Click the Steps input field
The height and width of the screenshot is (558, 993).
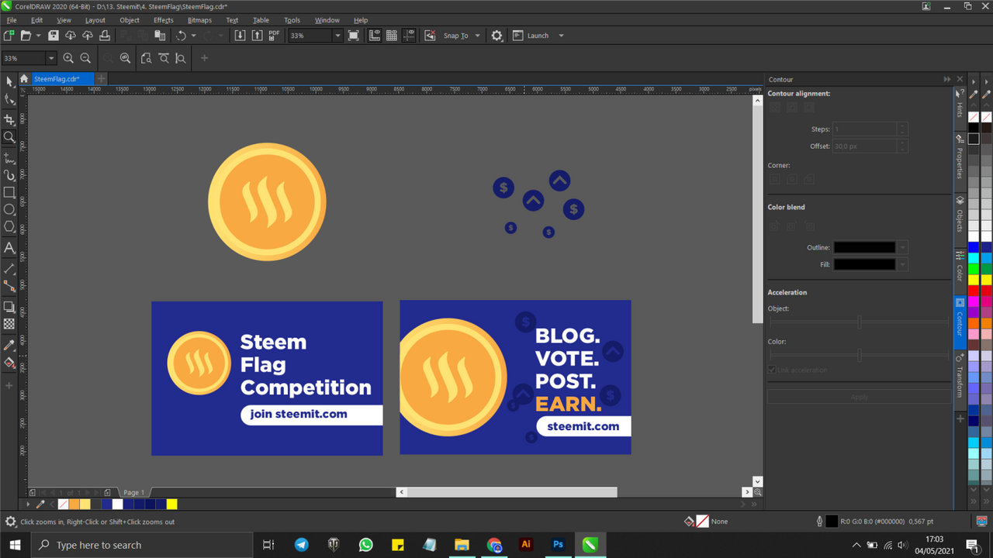pos(865,129)
